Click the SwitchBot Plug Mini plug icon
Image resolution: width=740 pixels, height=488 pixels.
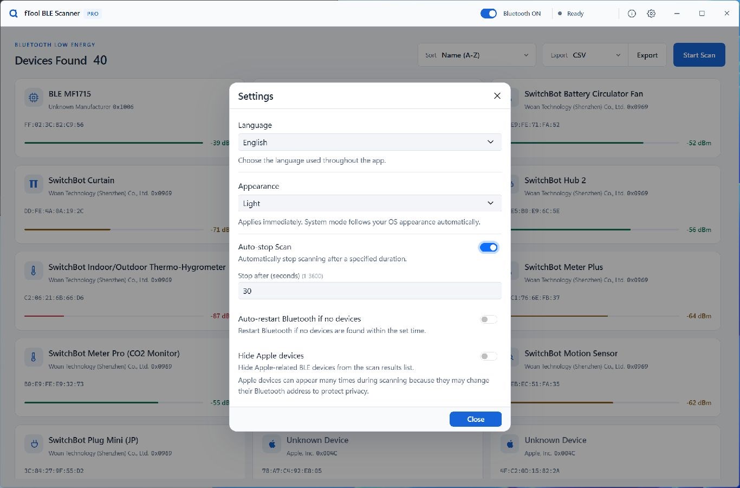[34, 444]
